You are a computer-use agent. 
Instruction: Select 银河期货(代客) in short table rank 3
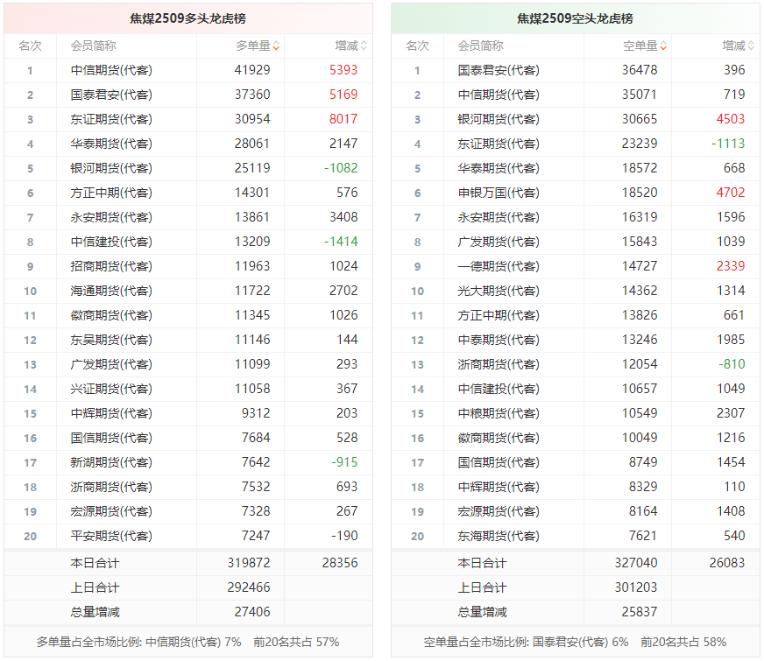(499, 119)
